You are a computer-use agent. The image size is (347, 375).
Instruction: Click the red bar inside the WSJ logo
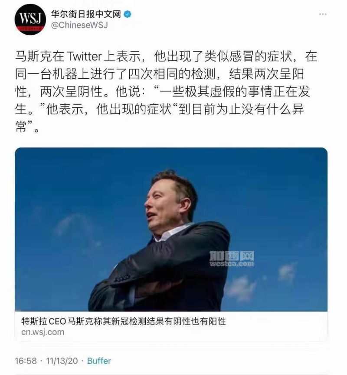(x=30, y=28)
